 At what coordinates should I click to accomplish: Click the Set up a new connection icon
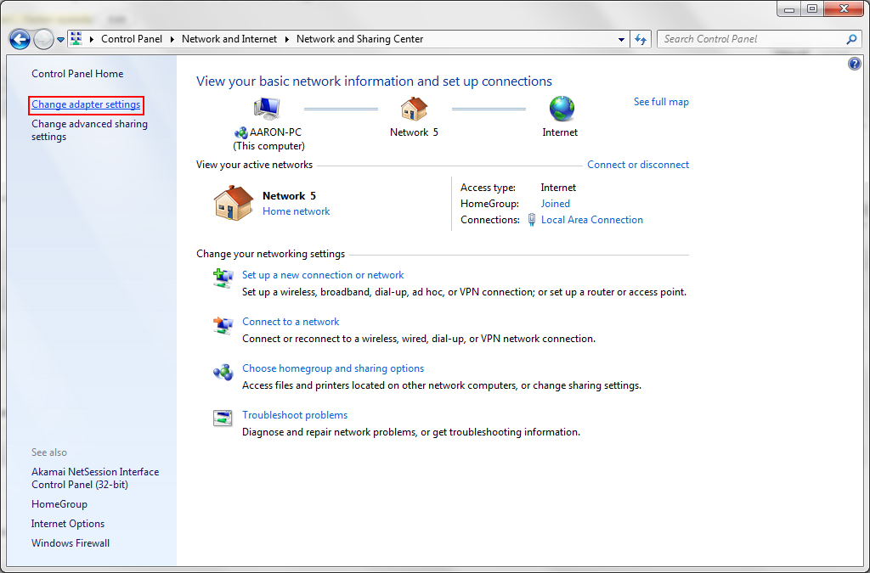click(223, 278)
